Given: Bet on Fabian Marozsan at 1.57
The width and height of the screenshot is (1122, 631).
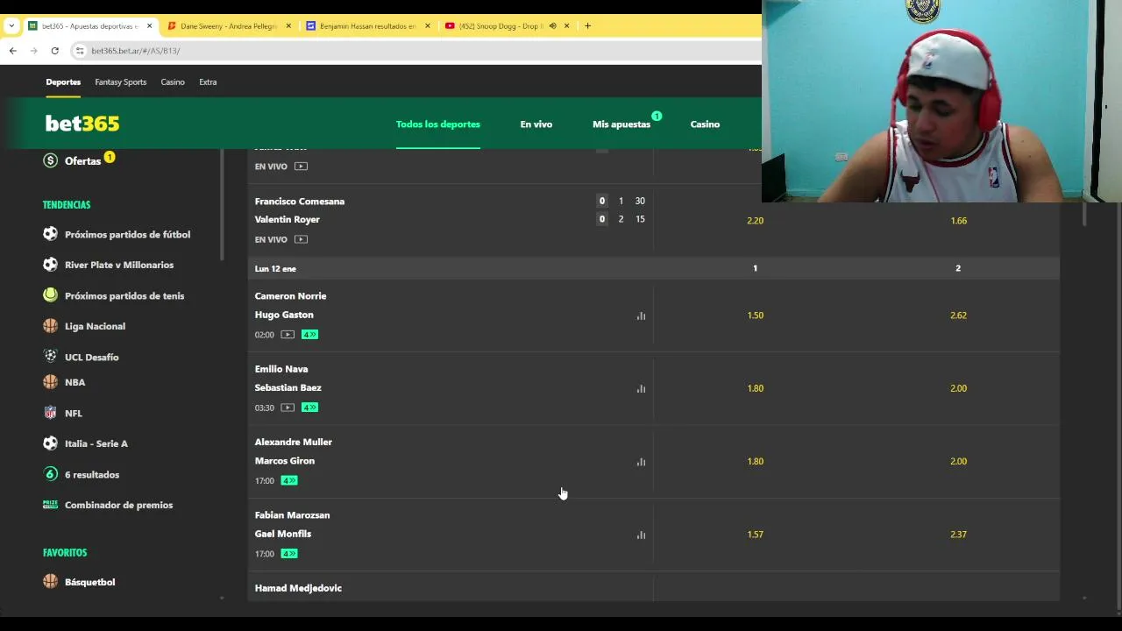Looking at the screenshot, I should [x=755, y=535].
